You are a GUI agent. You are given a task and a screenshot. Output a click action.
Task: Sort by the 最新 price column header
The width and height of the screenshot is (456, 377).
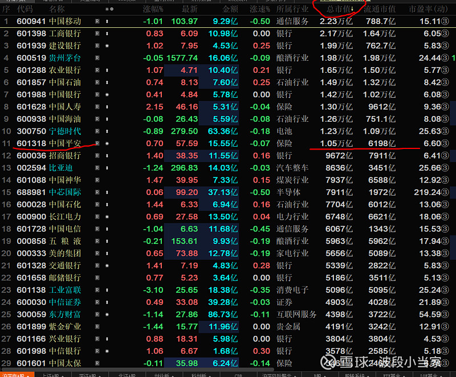(190, 9)
